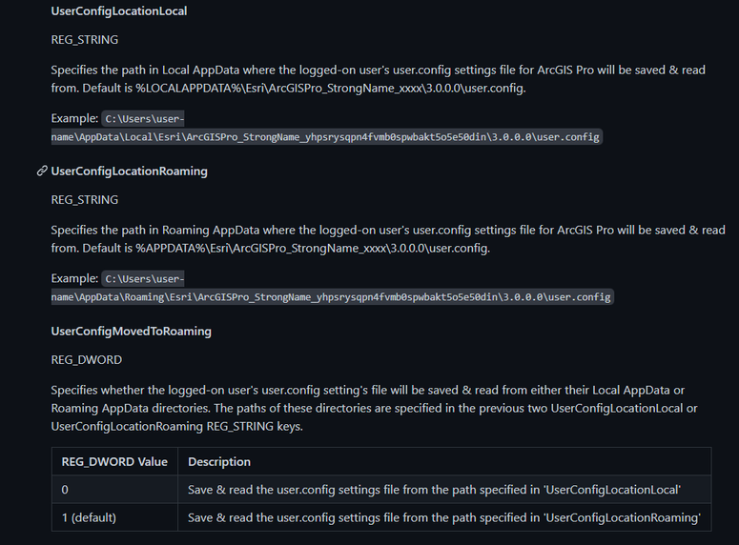The image size is (739, 545).
Task: Click the 'Description' table column header
Action: [x=219, y=462]
